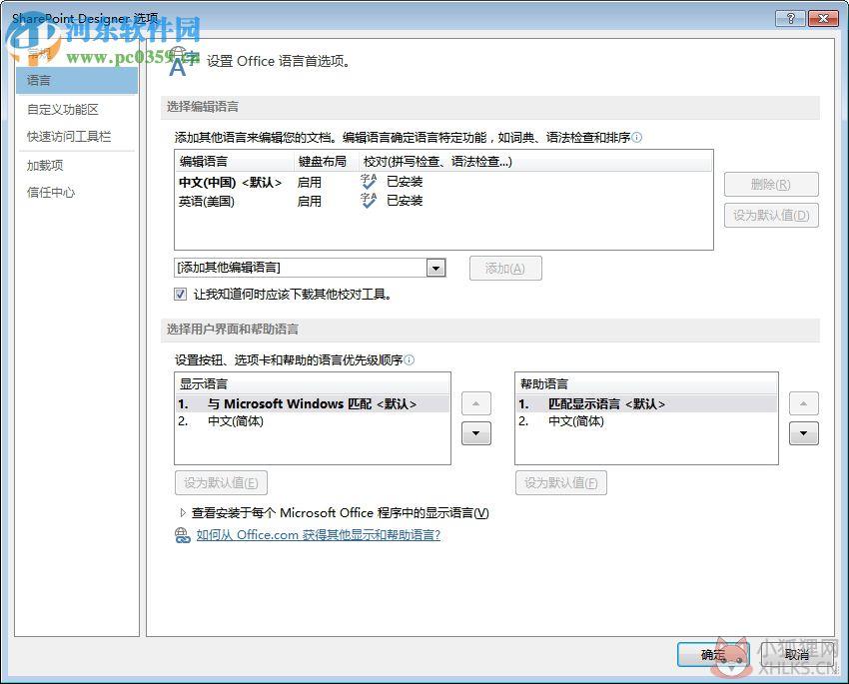Click the 校对(拼写检查、语法检查...) column header
849x684 pixels.
535,161
